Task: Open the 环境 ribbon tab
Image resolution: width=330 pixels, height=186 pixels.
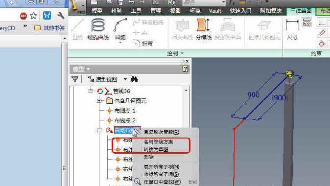Action: (x=195, y=11)
